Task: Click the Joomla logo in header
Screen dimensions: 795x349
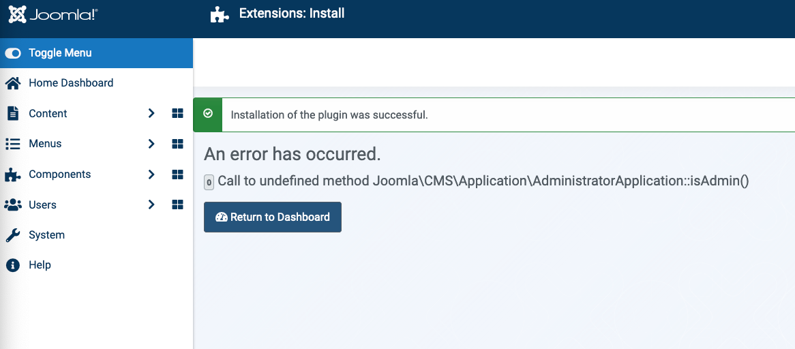Action: 52,14
